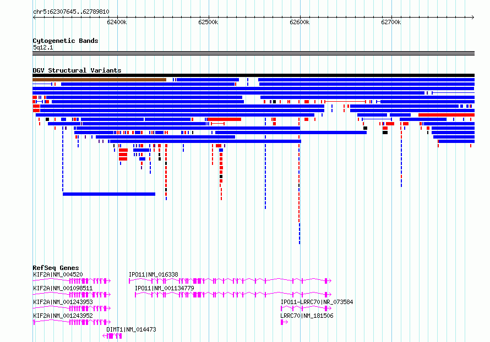The image size is (490, 342).
Task: Select the gene glyph under KIF2A|NM_004520
Action: click(x=72, y=281)
